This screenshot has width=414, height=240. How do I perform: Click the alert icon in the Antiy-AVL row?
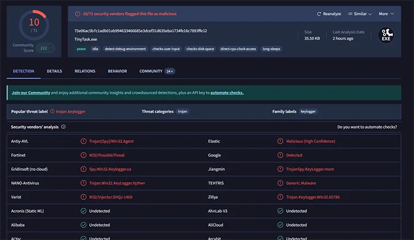pos(83,141)
